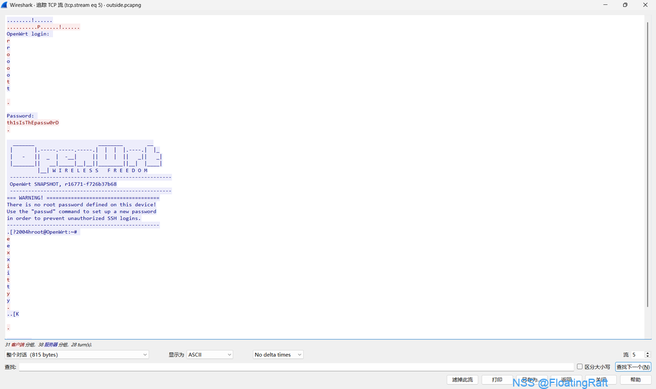Minimize the Wireshark follow stream window
The width and height of the screenshot is (656, 389).
tap(605, 5)
